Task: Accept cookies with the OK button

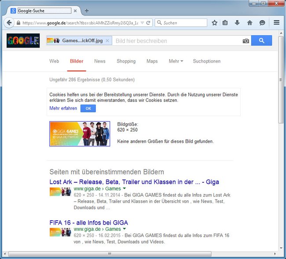Action: click(x=88, y=108)
